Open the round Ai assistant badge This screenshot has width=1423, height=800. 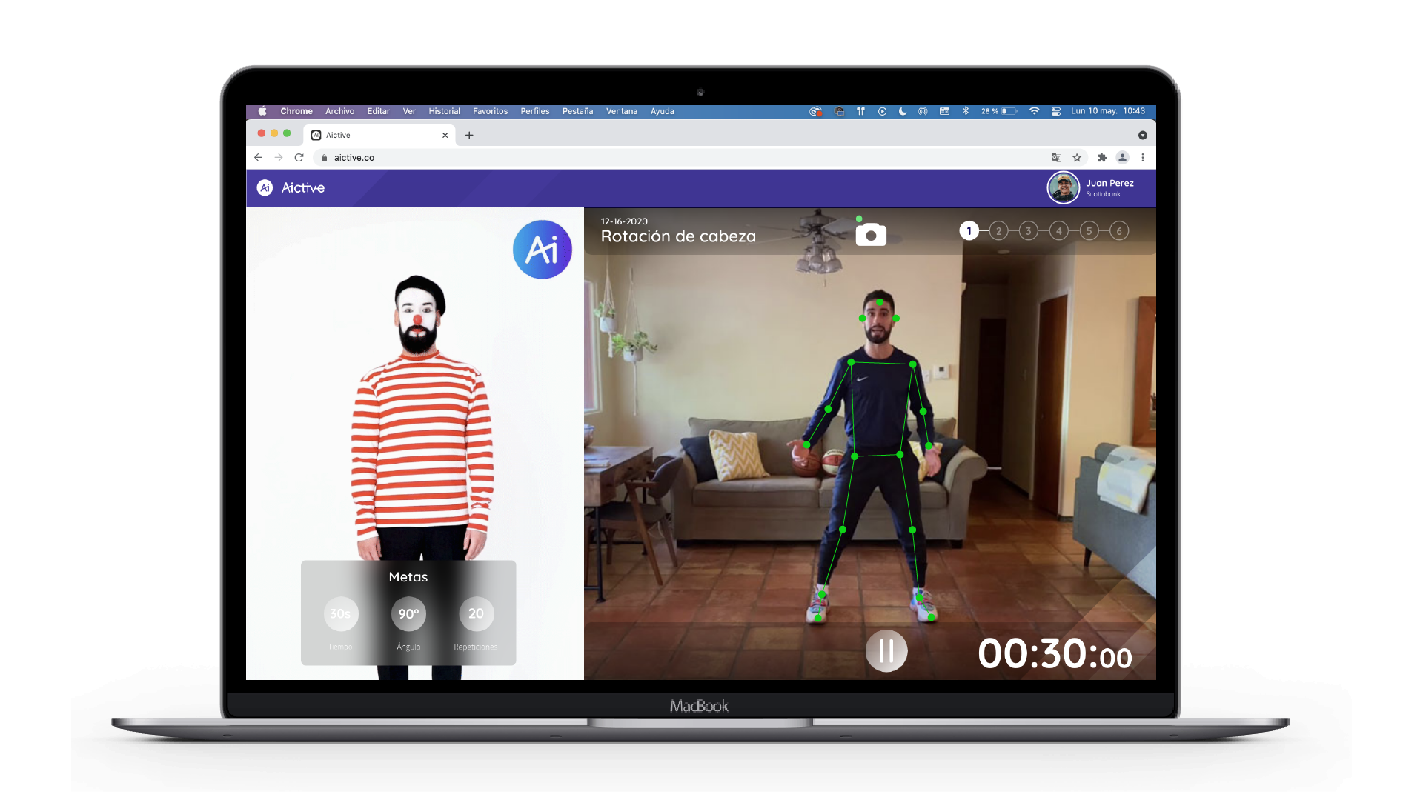(543, 250)
